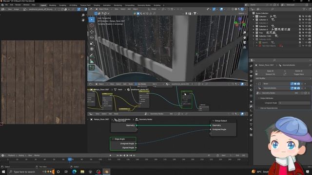
Task: Open the Output properties tab
Action: pos(251,76)
